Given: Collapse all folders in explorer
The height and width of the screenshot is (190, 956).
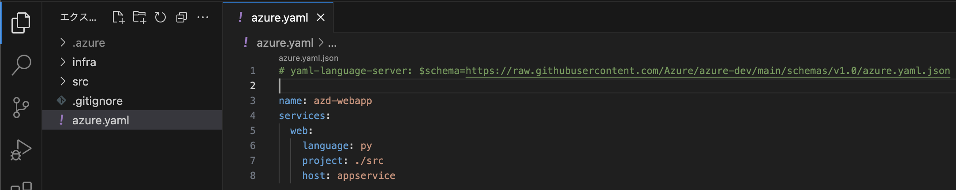Looking at the screenshot, I should [182, 17].
